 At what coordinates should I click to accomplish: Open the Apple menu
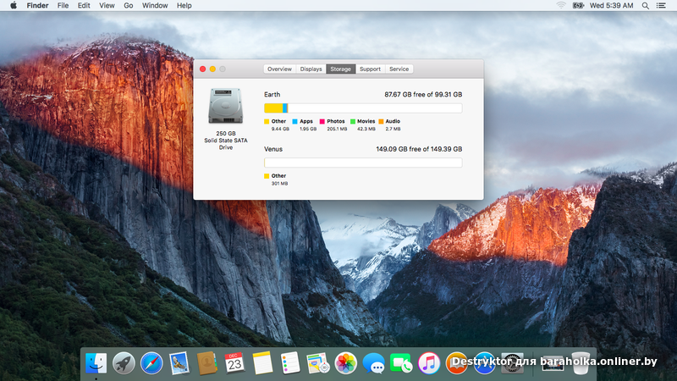point(14,6)
